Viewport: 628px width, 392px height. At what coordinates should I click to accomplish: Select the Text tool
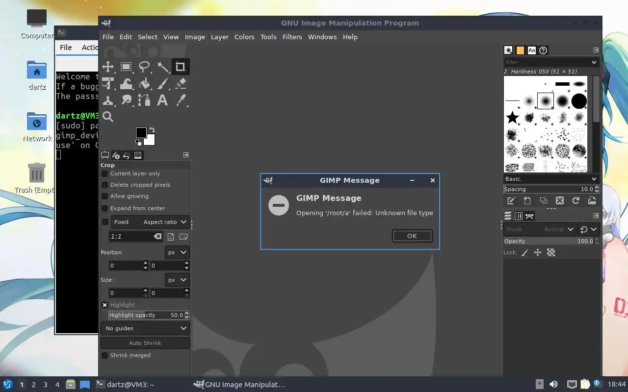coord(162,100)
